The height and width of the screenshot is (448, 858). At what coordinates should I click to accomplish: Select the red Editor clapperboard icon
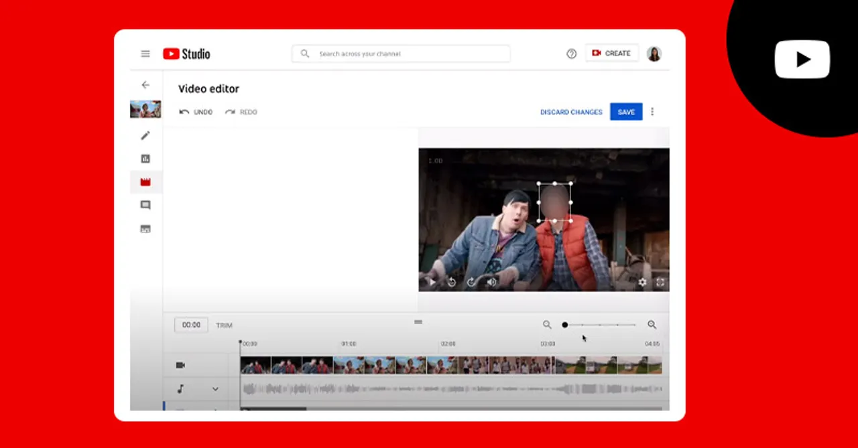(145, 182)
